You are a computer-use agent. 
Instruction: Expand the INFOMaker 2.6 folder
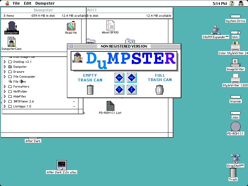(x=5, y=102)
